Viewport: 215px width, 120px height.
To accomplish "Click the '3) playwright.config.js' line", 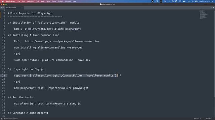I will pos(26,69).
